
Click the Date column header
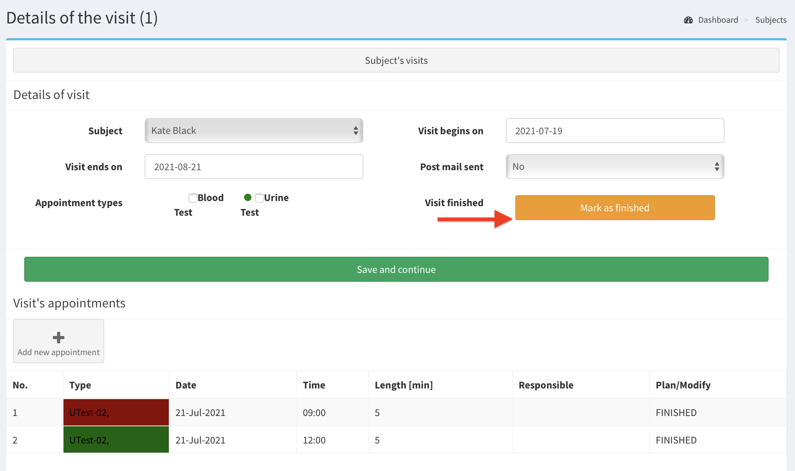[186, 385]
